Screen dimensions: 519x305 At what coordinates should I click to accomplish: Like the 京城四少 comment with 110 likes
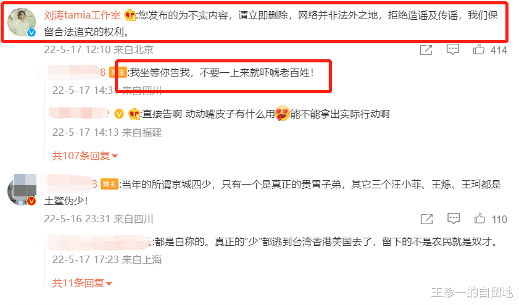(x=480, y=219)
